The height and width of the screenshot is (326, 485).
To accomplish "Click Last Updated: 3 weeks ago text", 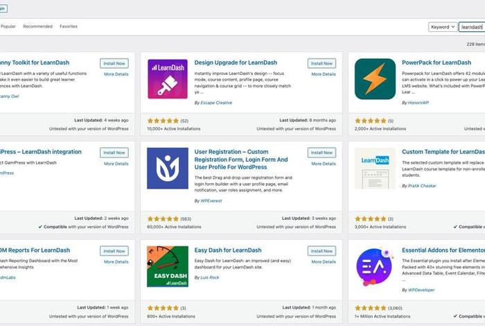I will coord(309,218).
